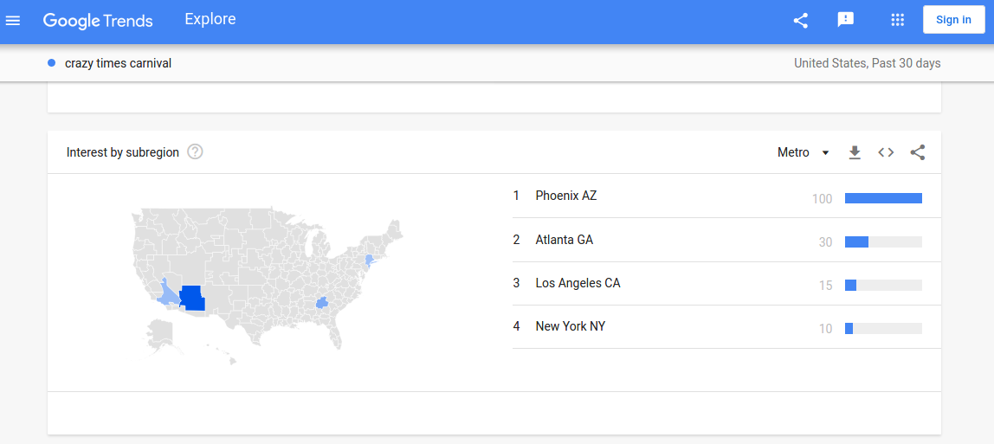The width and height of the screenshot is (994, 444).
Task: Click the crazy times carnival search term
Action: click(x=118, y=63)
